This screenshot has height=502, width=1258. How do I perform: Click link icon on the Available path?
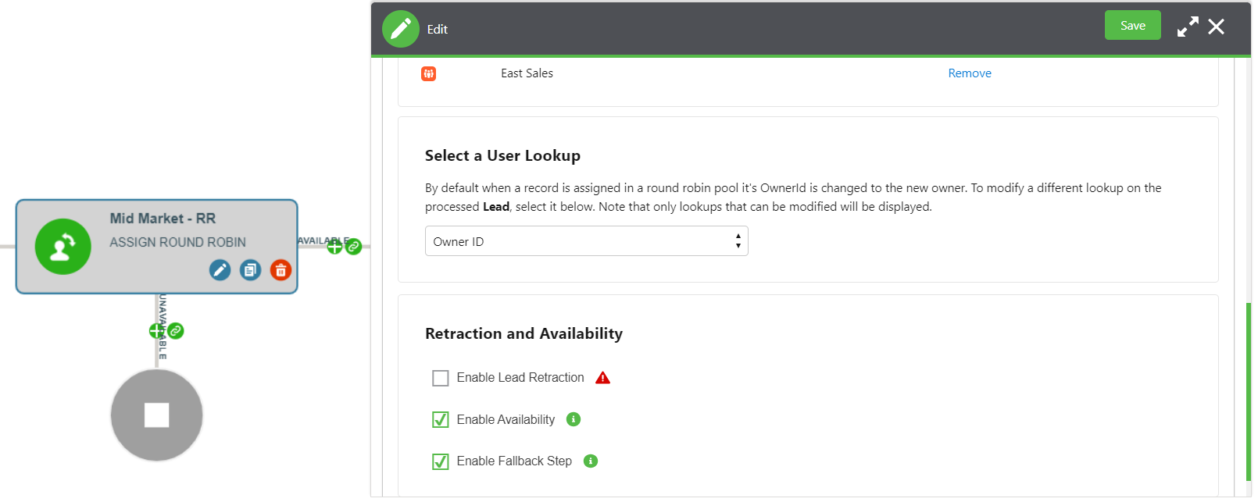click(x=354, y=247)
